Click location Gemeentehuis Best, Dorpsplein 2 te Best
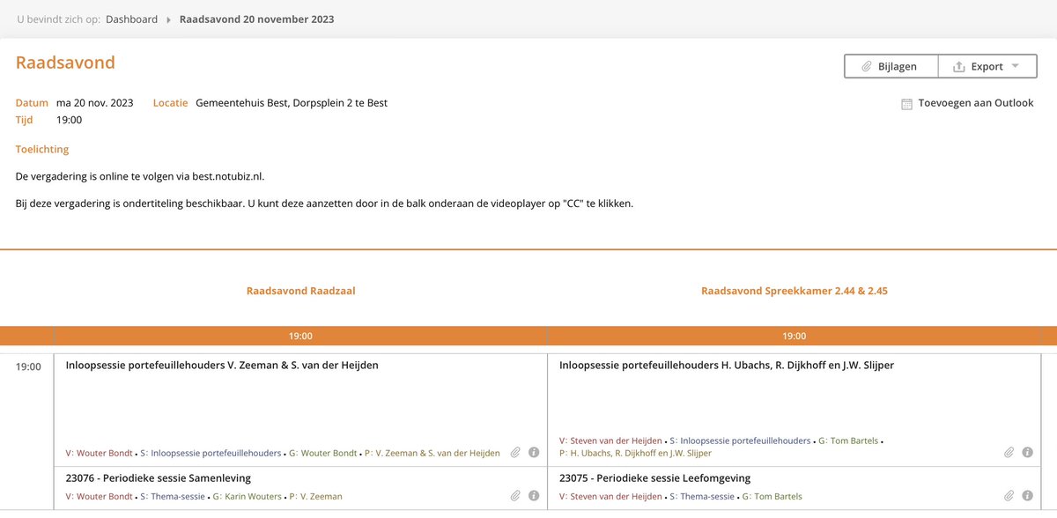Viewport: 1057px width, 518px height. tap(292, 103)
